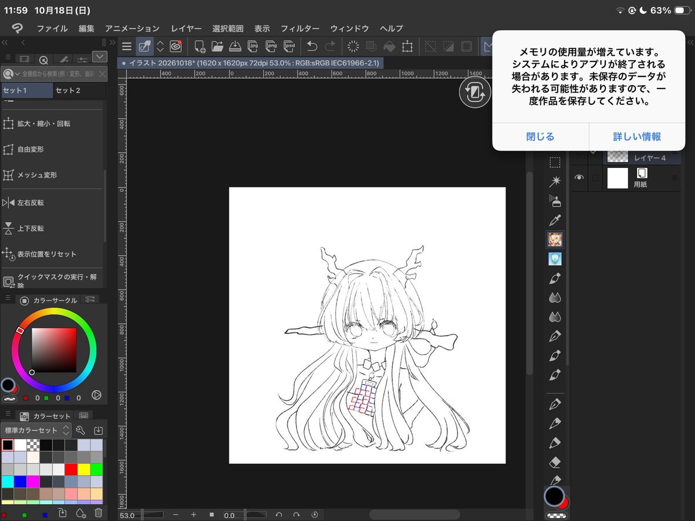Dismiss the memory warning with 閉じる

coord(540,137)
